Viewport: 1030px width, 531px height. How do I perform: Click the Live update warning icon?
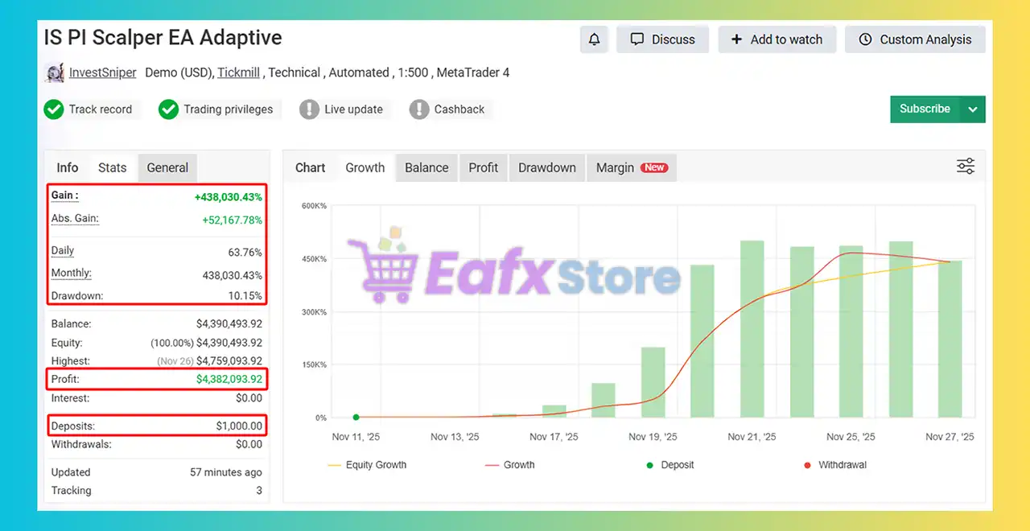click(x=309, y=109)
